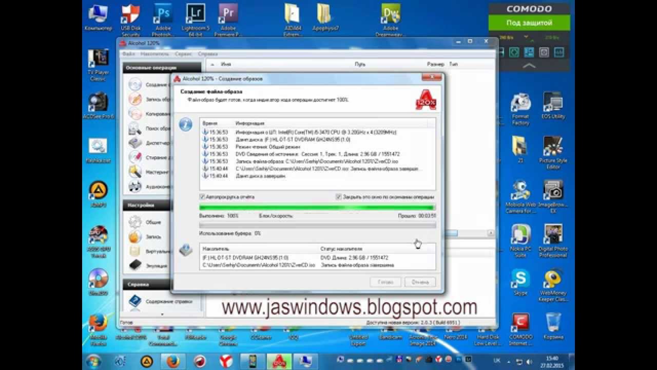Open Содержание справки help icon
Image resolution: width=657 pixels, height=370 pixels.
135,301
